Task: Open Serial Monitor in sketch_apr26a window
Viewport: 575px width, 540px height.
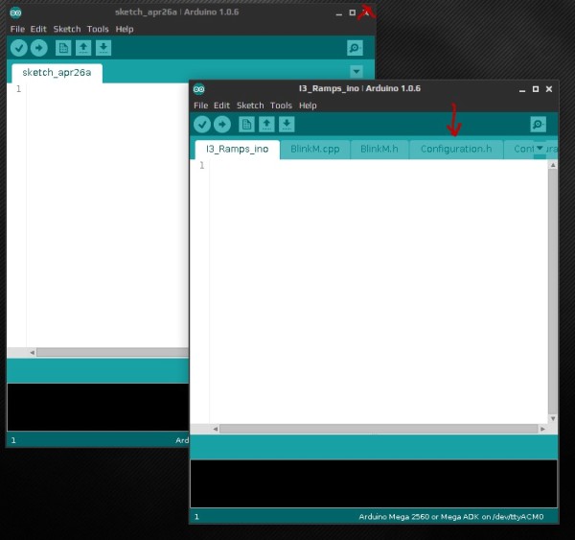Action: point(355,48)
